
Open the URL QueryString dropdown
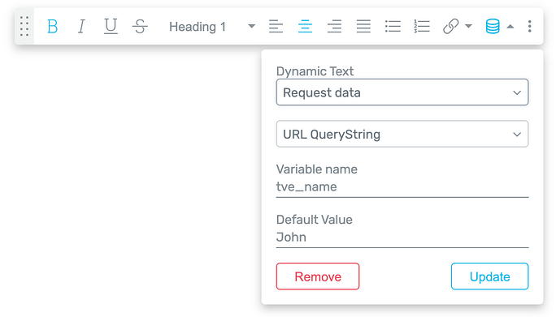(x=402, y=134)
